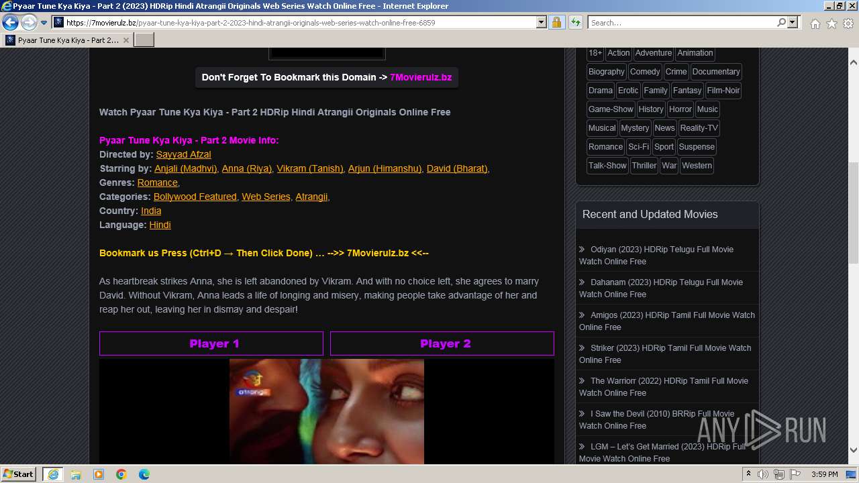859x483 pixels.
Task: Open the Tools gear icon
Action: [848, 23]
